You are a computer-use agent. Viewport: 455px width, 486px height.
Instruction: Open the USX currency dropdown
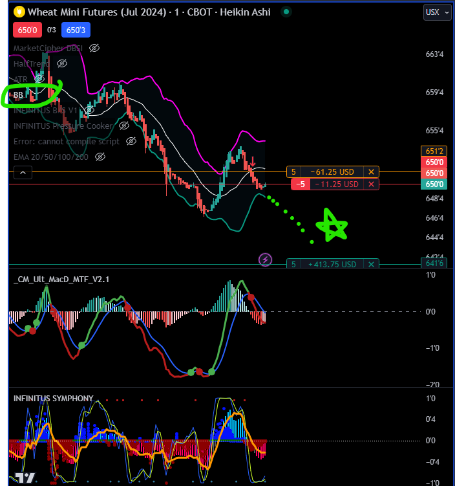point(437,12)
